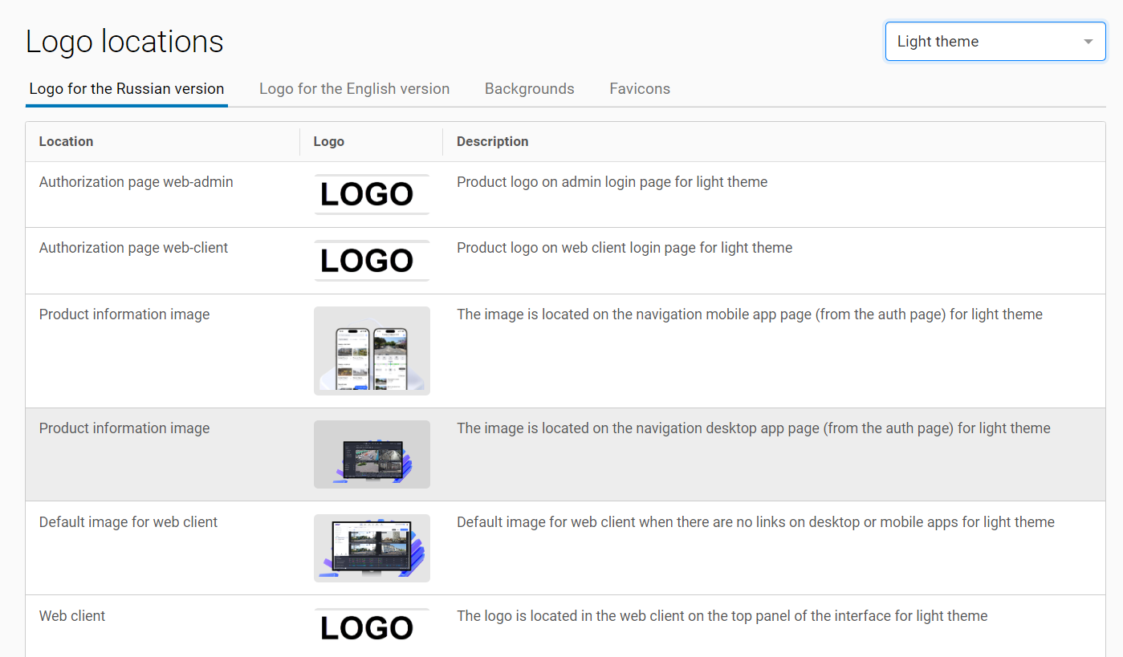Select Logo for the Russian version tab

coord(127,89)
